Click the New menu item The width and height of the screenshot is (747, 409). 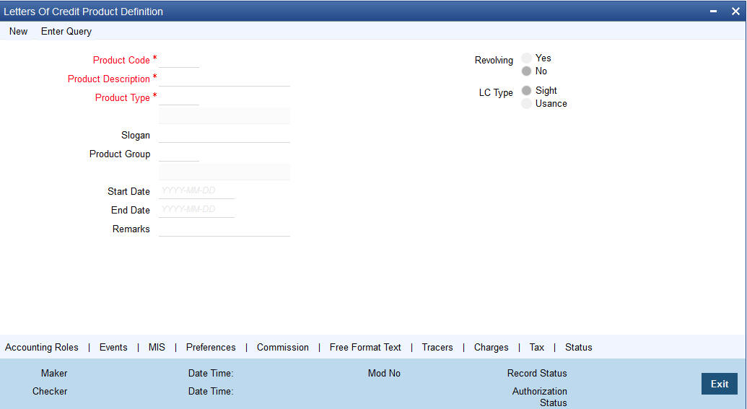[18, 32]
